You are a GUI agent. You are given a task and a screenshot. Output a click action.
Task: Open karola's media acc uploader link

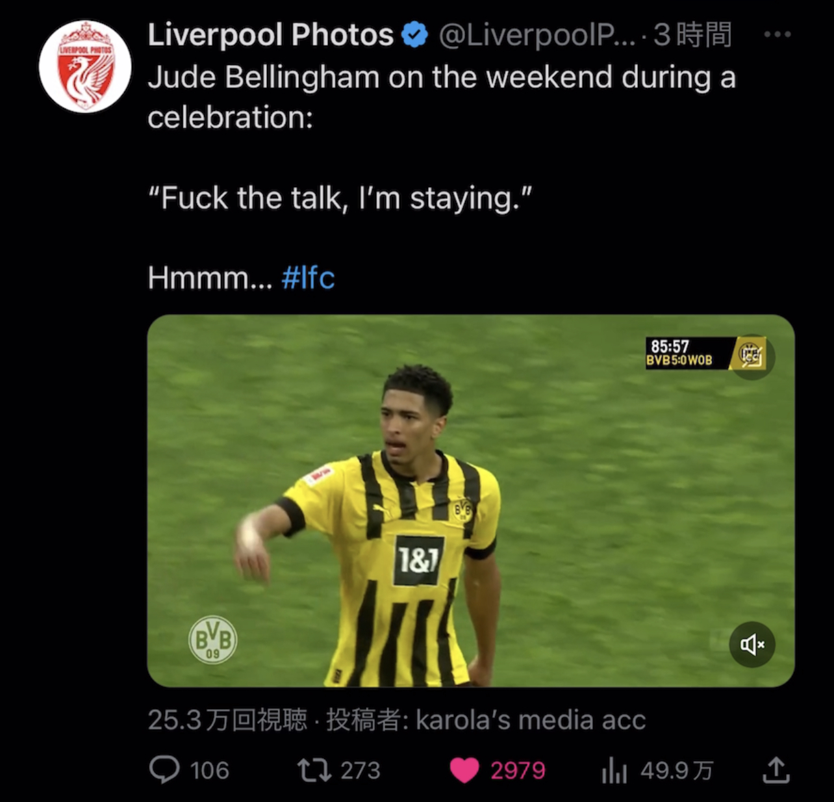click(531, 720)
